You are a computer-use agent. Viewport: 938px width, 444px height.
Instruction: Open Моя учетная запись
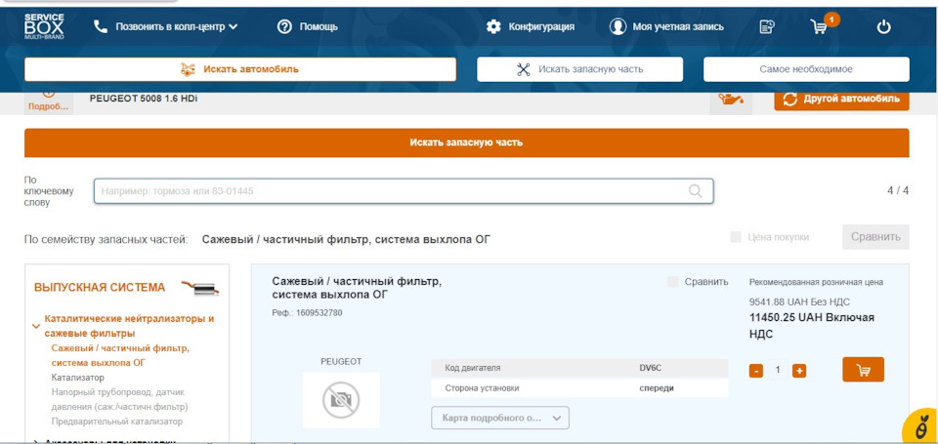click(678, 27)
